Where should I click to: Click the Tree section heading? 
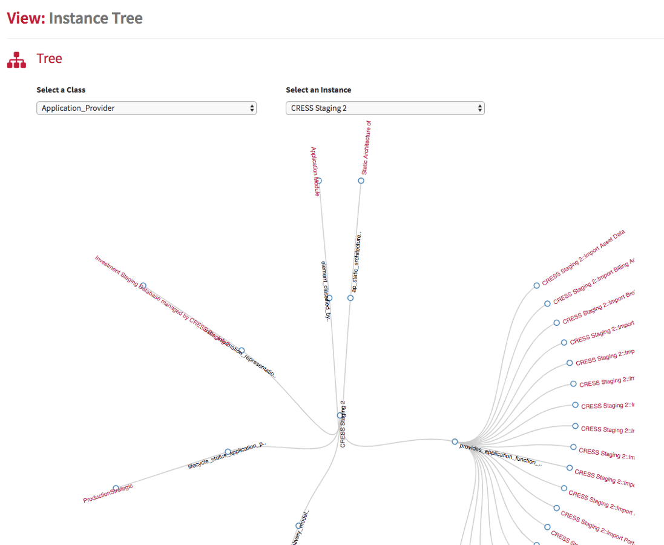pos(49,59)
